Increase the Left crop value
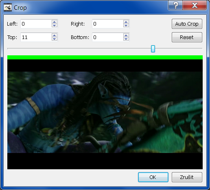This screenshot has height=190, width=210. click(x=55, y=22)
